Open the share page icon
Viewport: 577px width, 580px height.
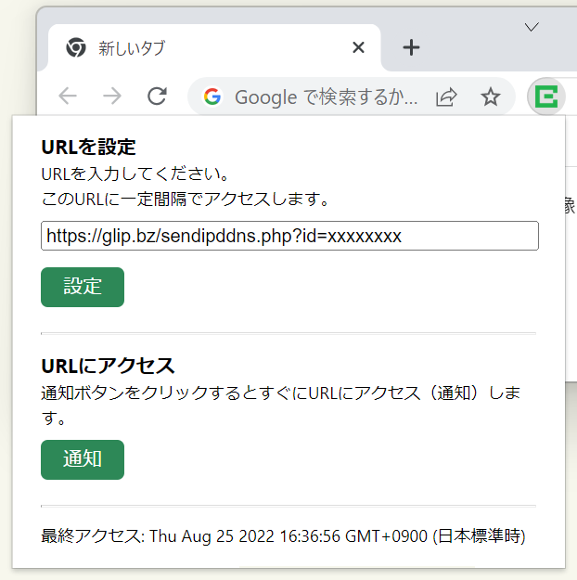446,97
